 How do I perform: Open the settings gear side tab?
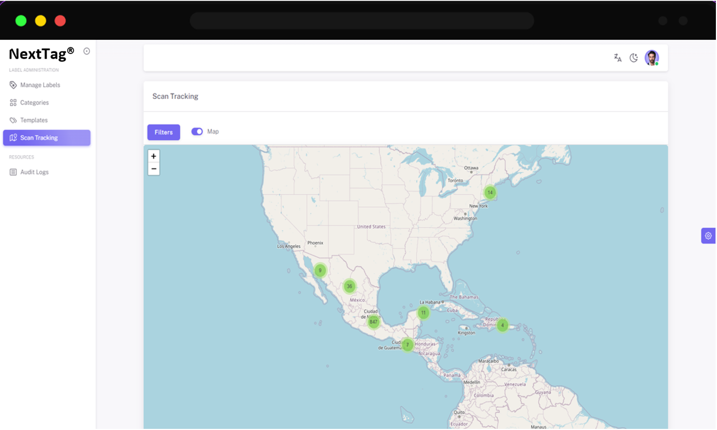[708, 236]
